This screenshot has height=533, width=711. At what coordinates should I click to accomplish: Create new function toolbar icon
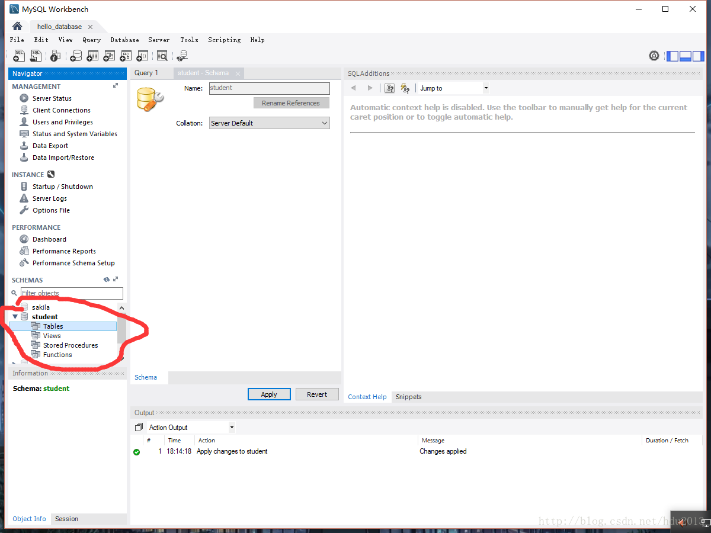click(142, 56)
